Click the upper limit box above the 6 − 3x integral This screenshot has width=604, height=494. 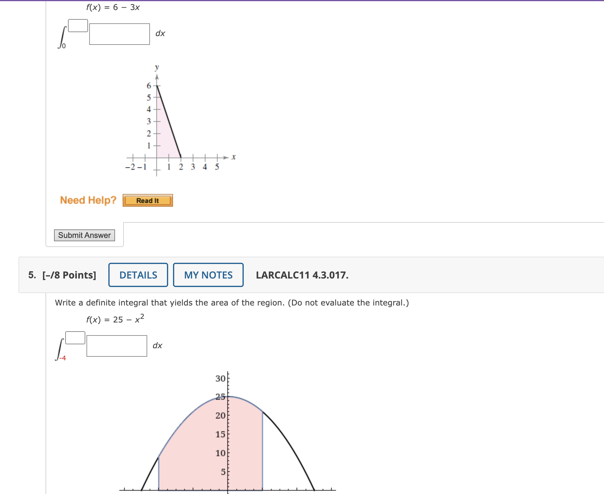[x=78, y=26]
